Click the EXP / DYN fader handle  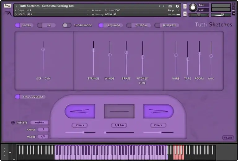pyautogui.click(x=43, y=49)
